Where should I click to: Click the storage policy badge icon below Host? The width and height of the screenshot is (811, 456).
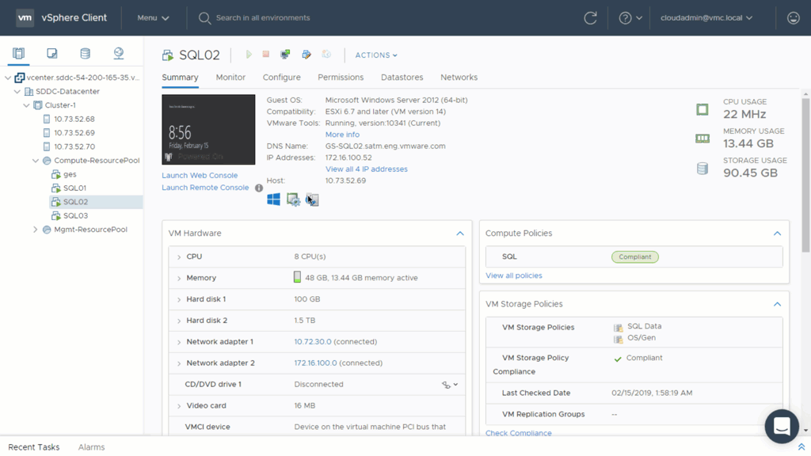pyautogui.click(x=312, y=199)
